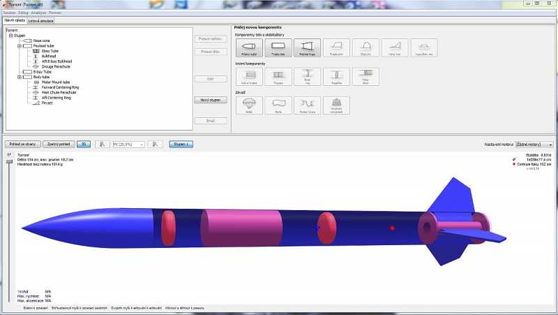Open the Soubor menu
This screenshot has height=315, width=558.
click(x=10, y=13)
